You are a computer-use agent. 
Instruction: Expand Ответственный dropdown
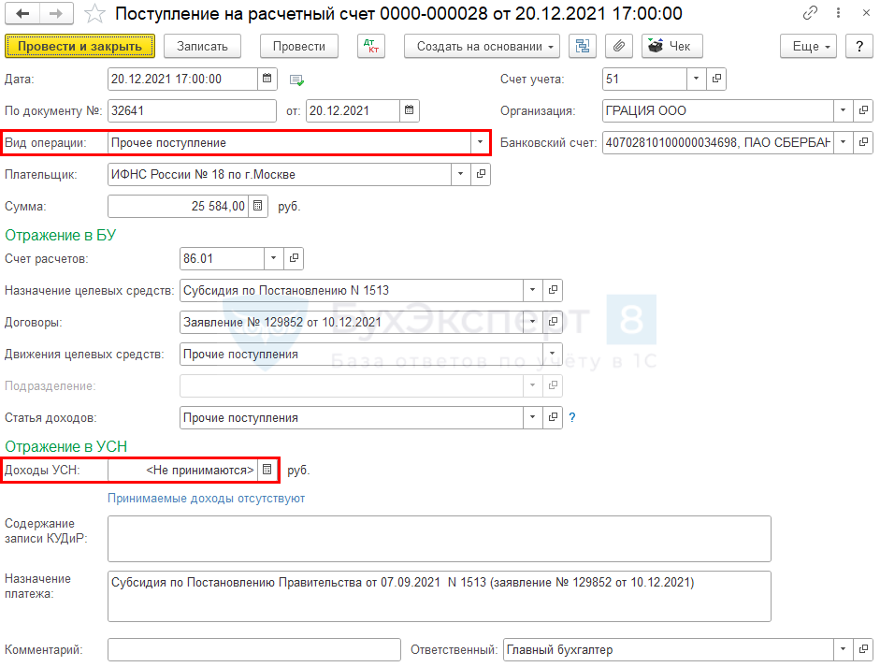click(x=843, y=649)
